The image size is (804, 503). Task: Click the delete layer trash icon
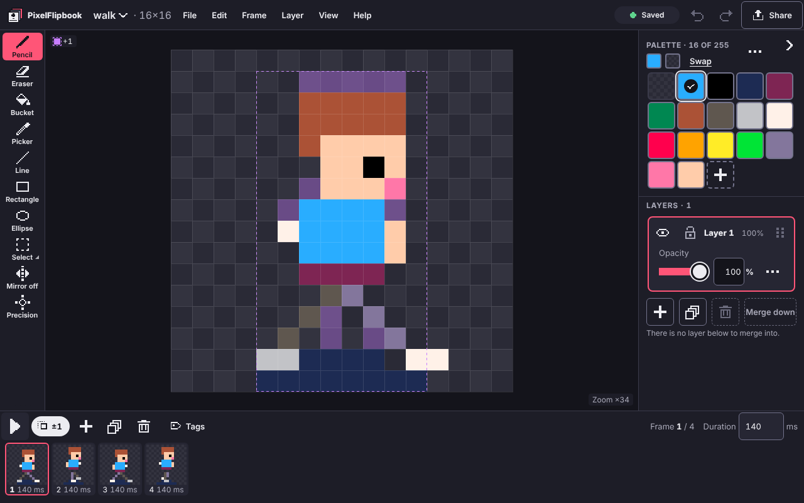[x=725, y=312]
